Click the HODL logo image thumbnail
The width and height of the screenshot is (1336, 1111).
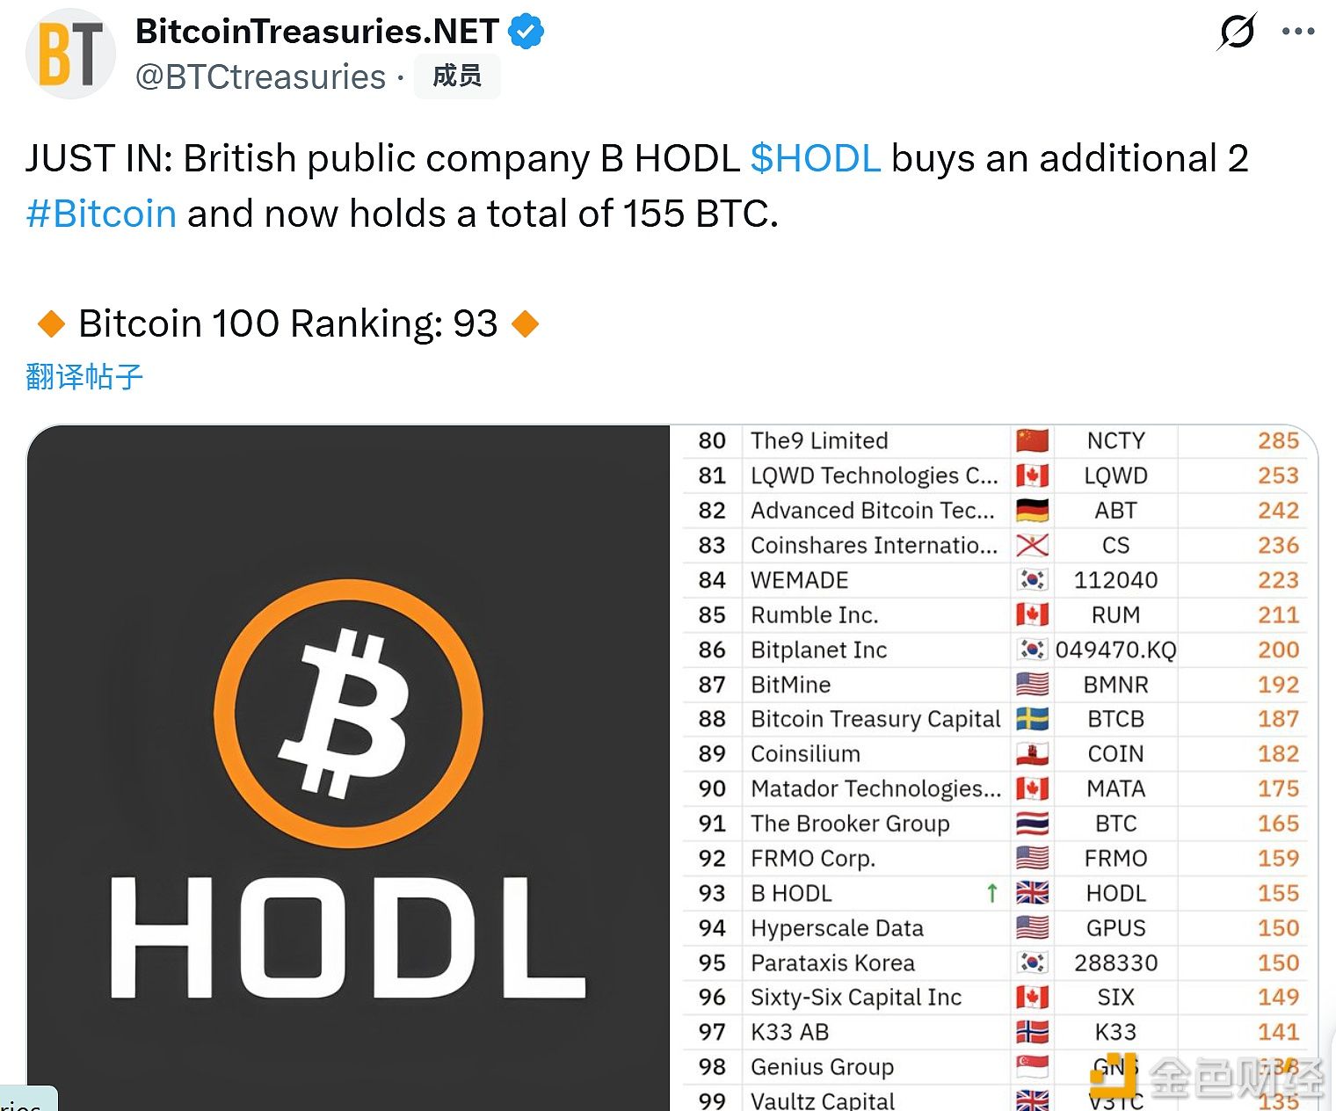click(x=350, y=765)
